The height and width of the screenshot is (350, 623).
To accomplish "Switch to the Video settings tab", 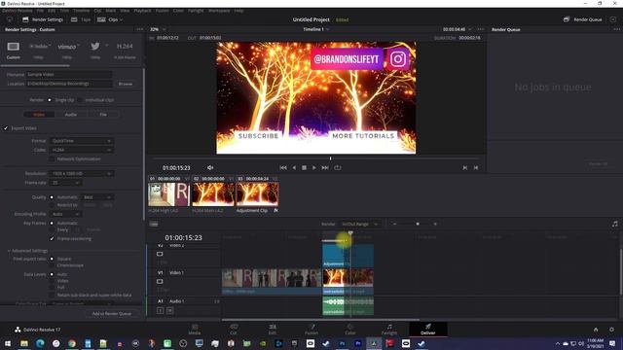I will pos(39,115).
